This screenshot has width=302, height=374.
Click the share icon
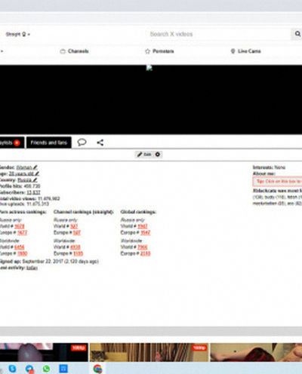100,143
